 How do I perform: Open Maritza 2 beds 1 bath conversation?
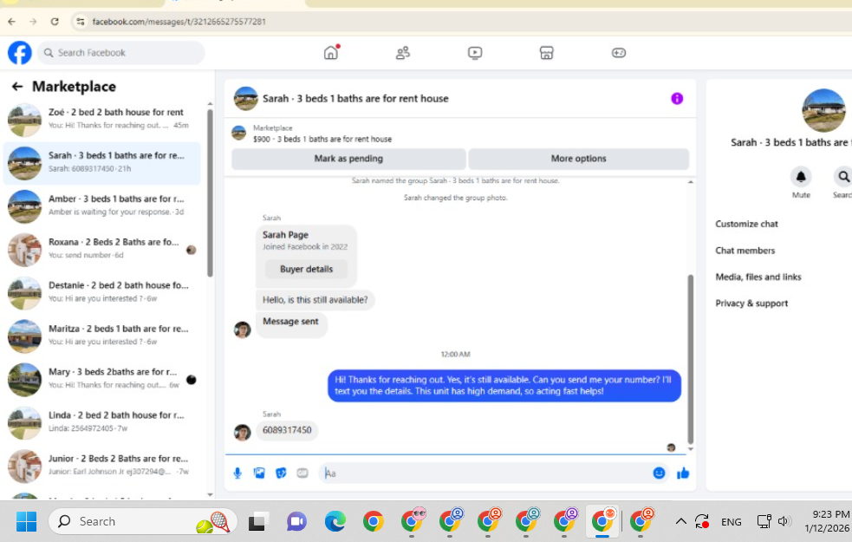pos(102,336)
